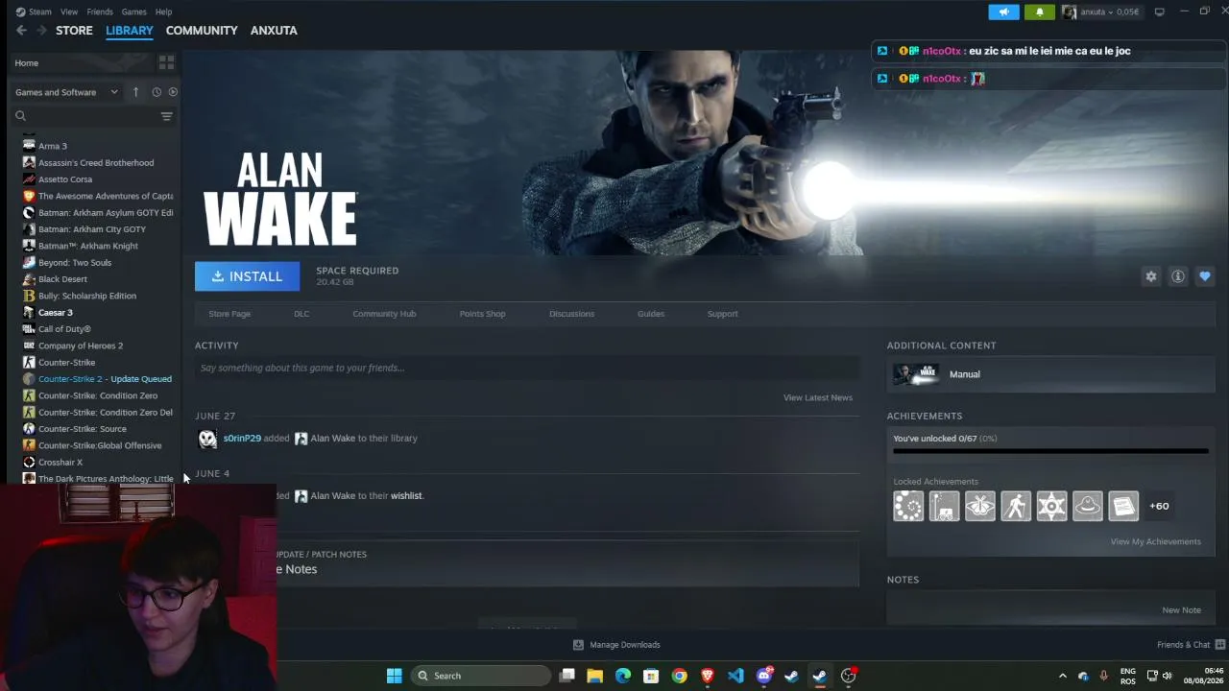The width and height of the screenshot is (1229, 691).
Task: Open the Alan Wake Store Page link
Action: click(x=229, y=314)
